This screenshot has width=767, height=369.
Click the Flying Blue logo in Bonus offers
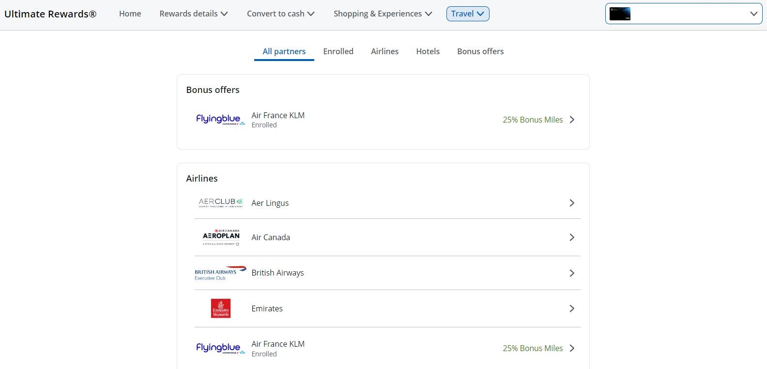click(220, 120)
